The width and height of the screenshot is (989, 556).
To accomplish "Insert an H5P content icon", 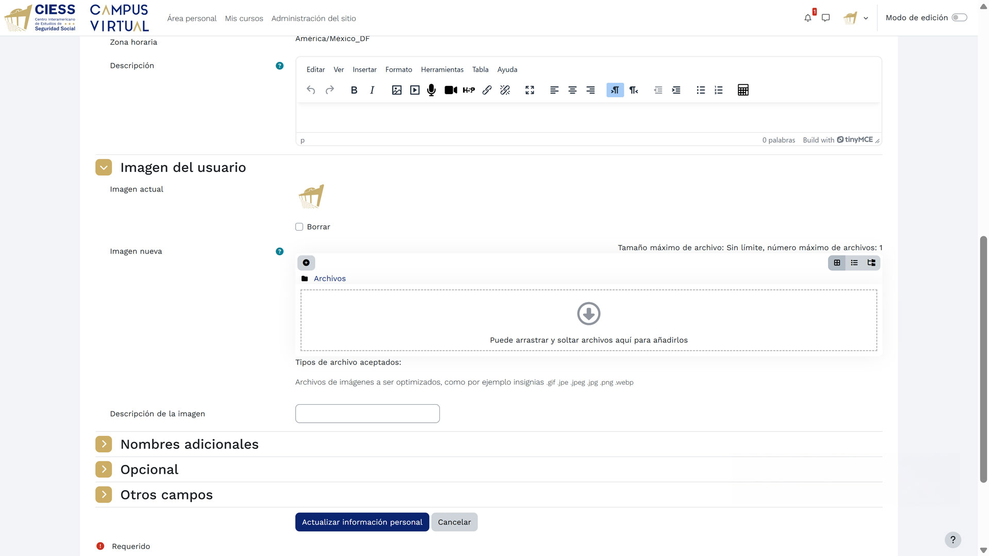I will point(469,90).
